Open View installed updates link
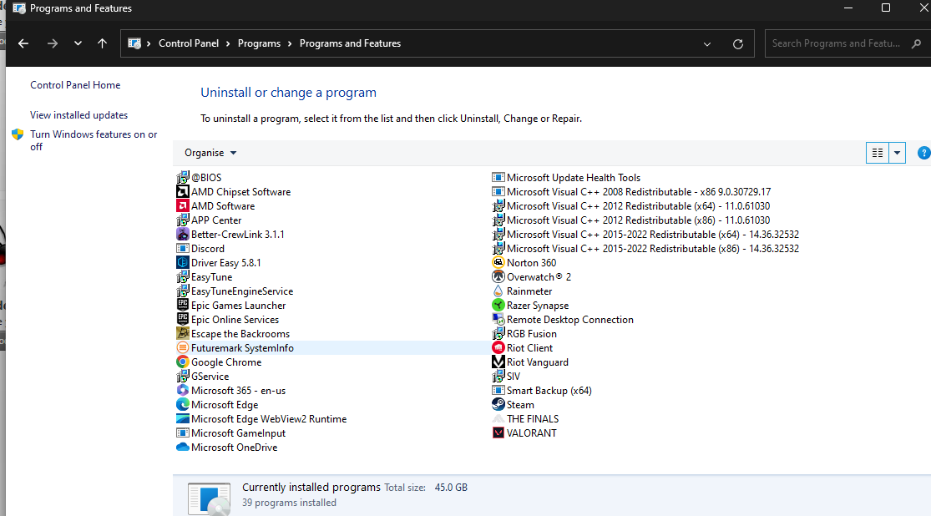Screen dimensions: 931x516 point(79,115)
